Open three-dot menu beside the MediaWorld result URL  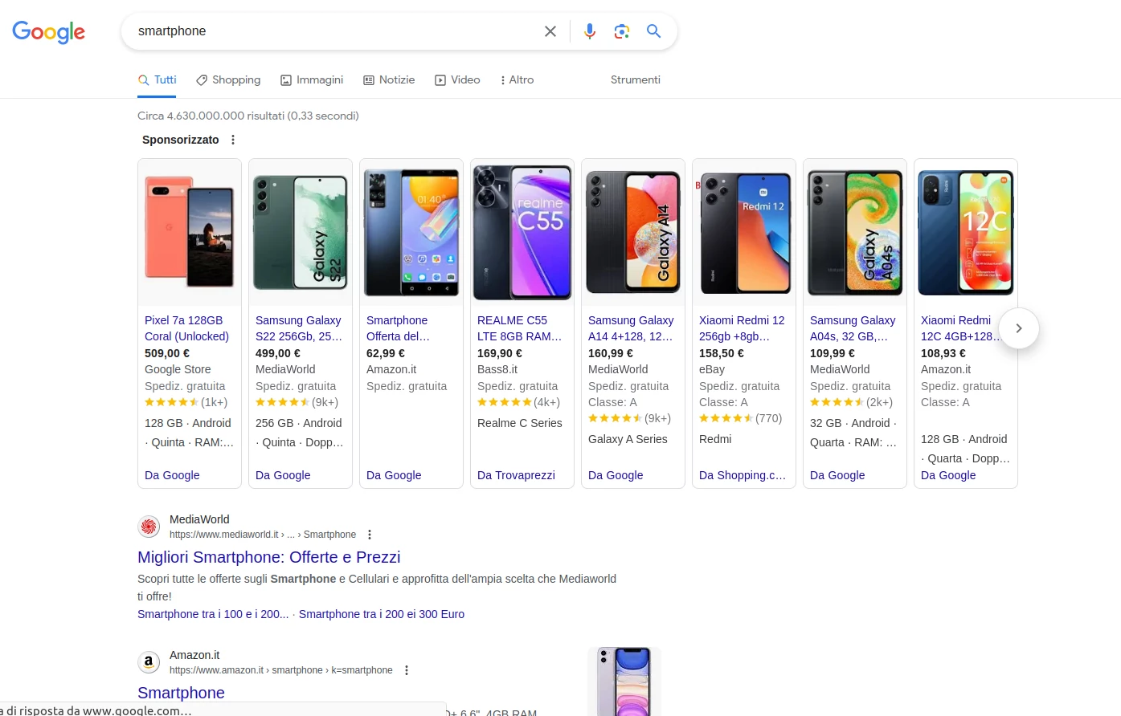(x=370, y=535)
